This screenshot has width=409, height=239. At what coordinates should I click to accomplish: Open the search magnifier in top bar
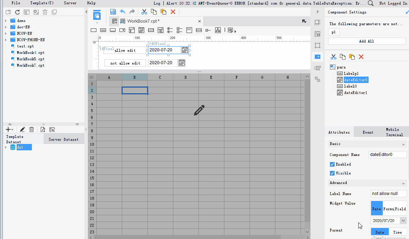coord(370,3)
